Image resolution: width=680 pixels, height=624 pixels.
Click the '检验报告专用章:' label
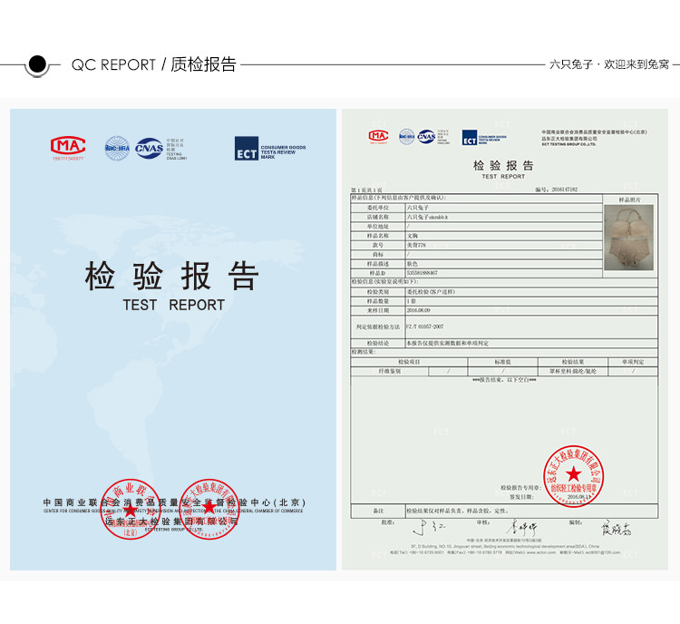tap(520, 488)
